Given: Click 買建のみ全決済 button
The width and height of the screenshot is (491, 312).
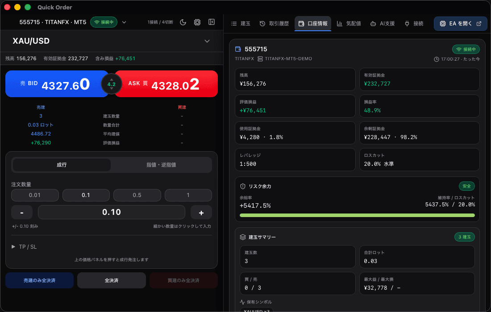Looking at the screenshot, I should [183, 280].
